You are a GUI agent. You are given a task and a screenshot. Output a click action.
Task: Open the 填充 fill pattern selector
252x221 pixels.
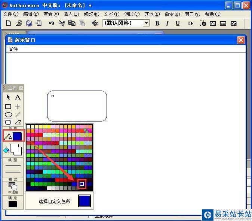coord(13,204)
